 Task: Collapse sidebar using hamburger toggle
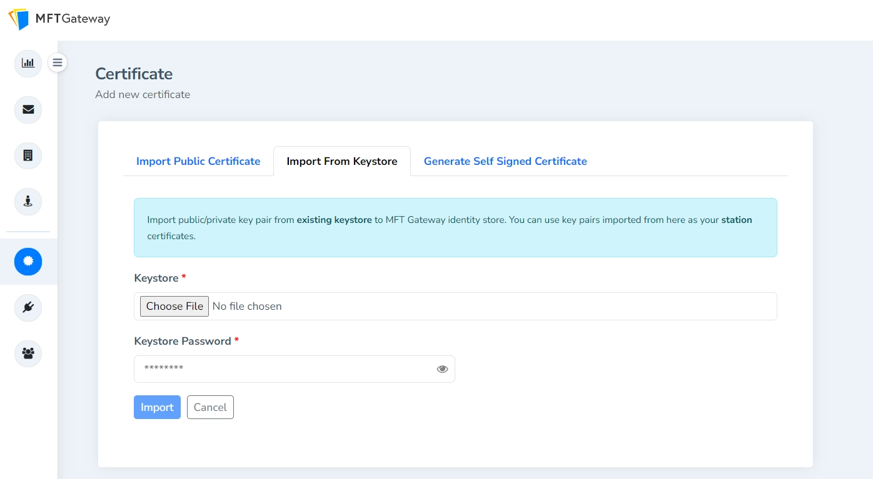[58, 62]
